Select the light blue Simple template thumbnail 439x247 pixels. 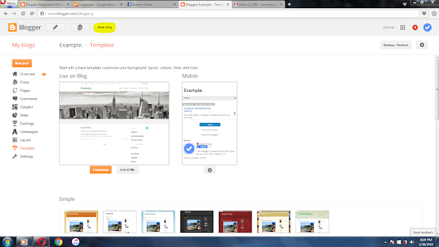tap(158, 222)
